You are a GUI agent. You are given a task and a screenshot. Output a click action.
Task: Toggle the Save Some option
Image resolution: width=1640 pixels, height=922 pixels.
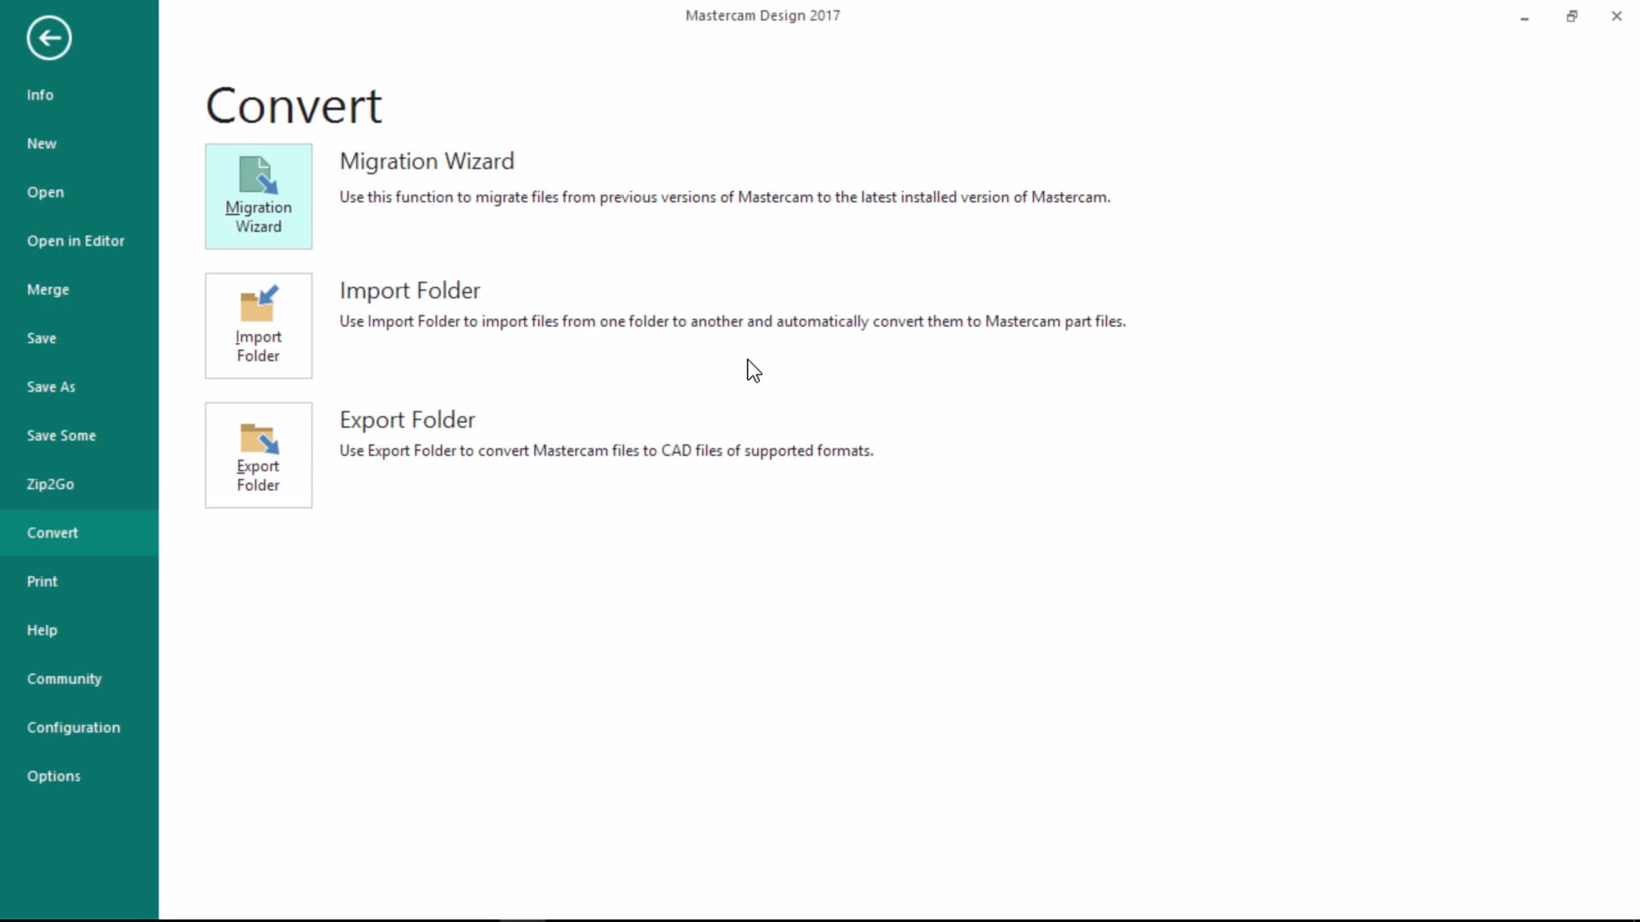point(61,435)
